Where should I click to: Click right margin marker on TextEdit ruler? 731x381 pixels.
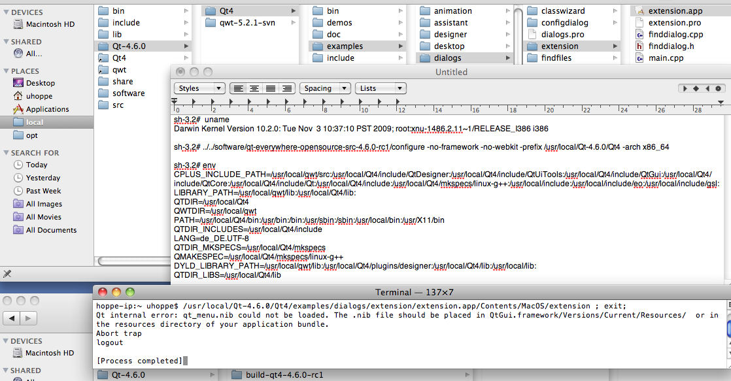[721, 102]
